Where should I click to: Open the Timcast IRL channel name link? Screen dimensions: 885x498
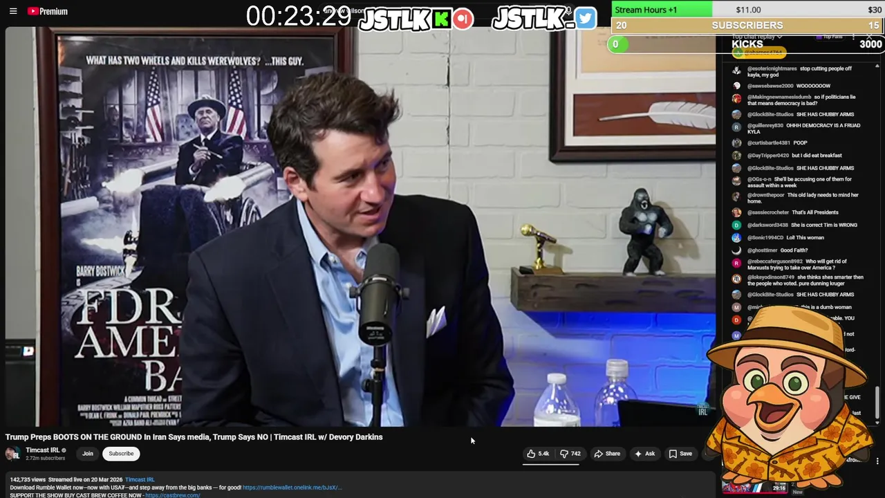[x=43, y=450]
